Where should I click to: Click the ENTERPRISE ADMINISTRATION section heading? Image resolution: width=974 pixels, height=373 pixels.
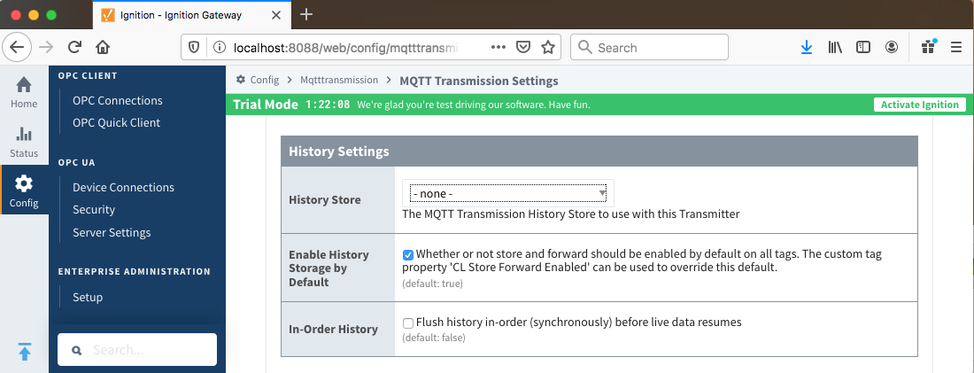135,272
